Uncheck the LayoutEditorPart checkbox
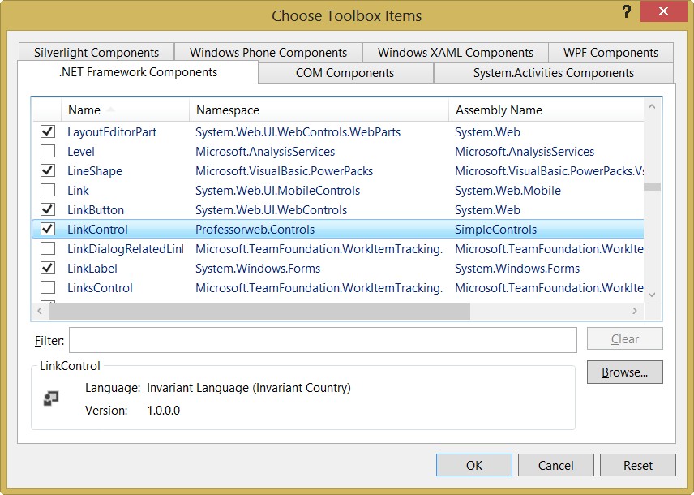Image resolution: width=694 pixels, height=495 pixels. pos(48,131)
